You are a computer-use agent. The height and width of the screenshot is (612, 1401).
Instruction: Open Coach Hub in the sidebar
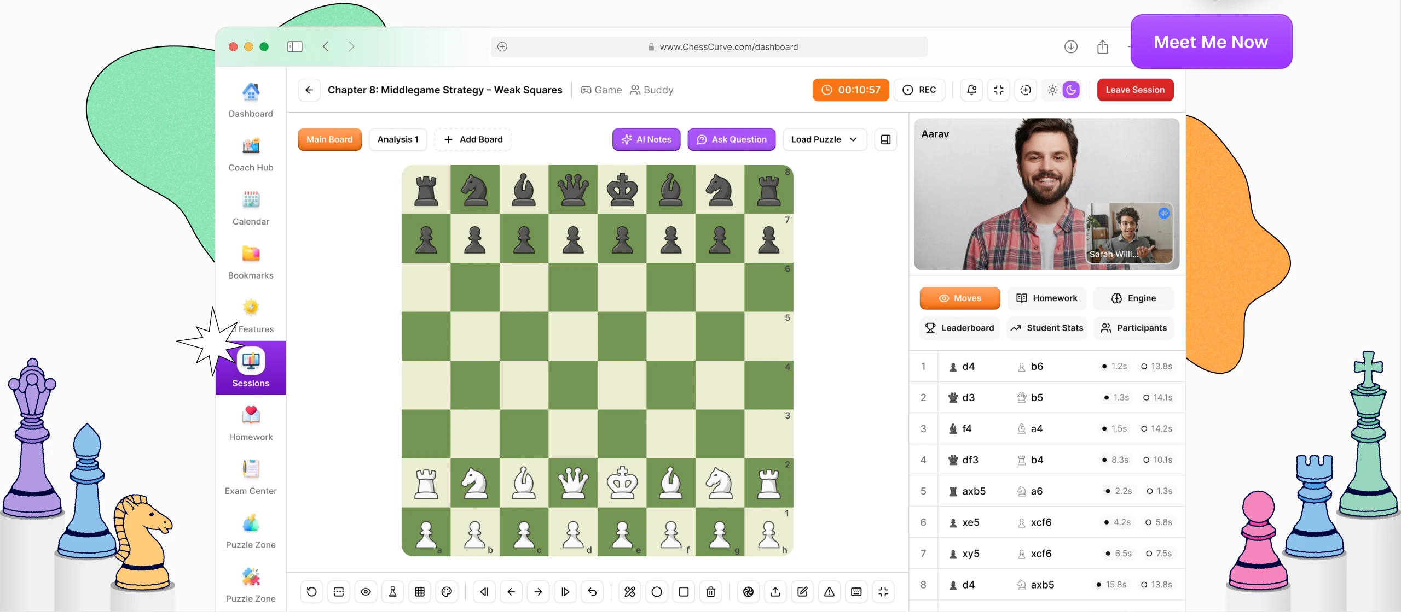pos(251,154)
